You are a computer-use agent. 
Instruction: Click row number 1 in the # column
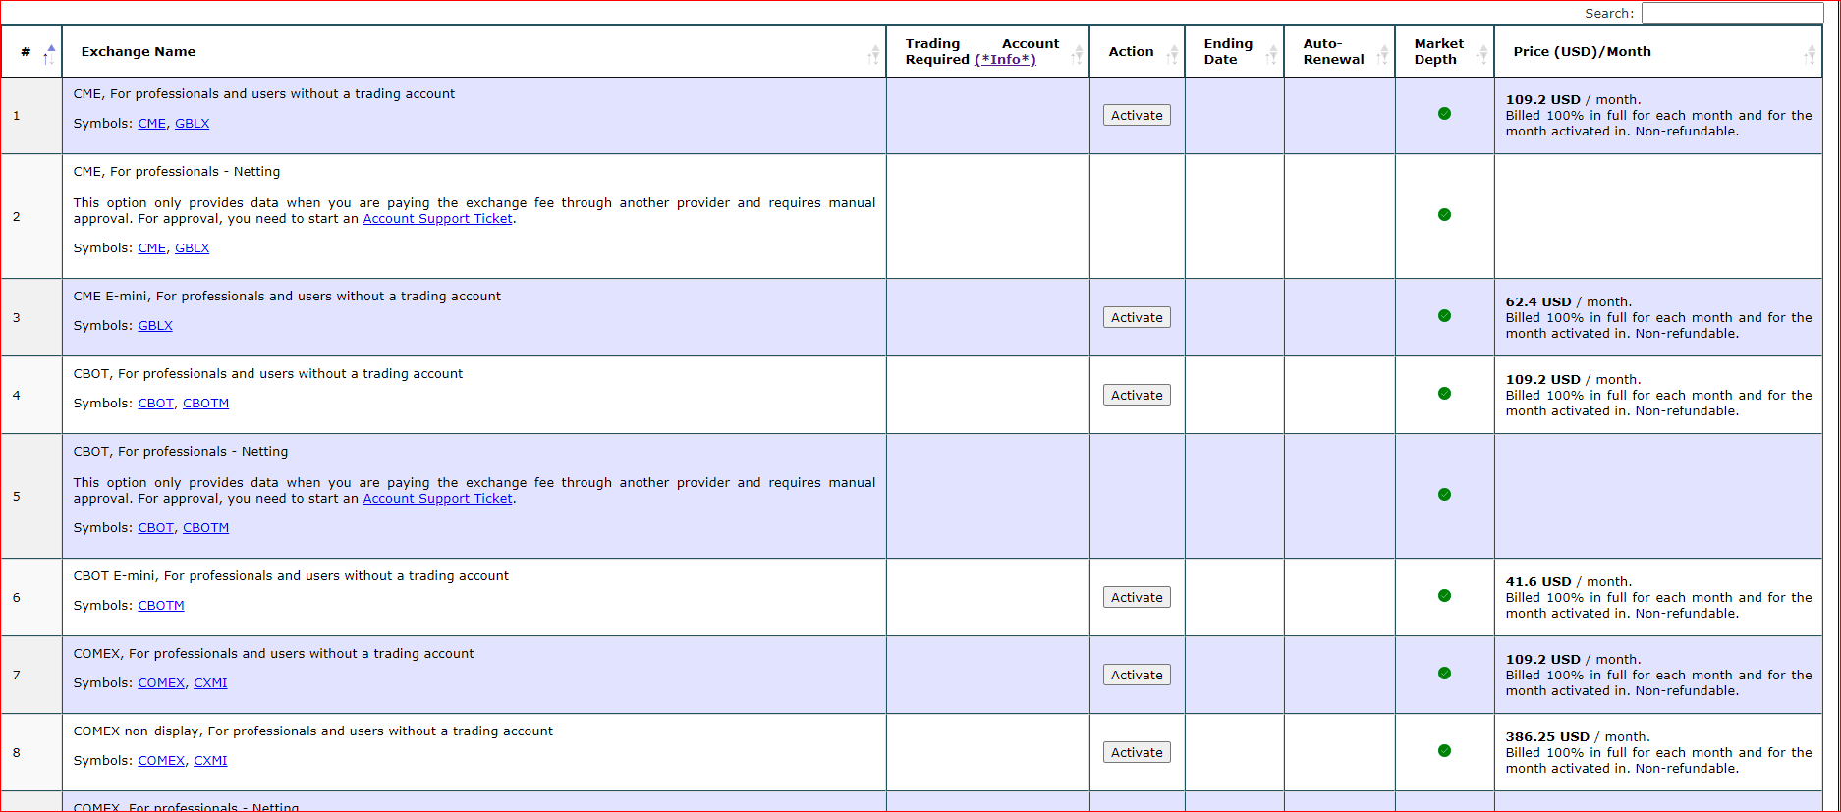click(x=17, y=116)
